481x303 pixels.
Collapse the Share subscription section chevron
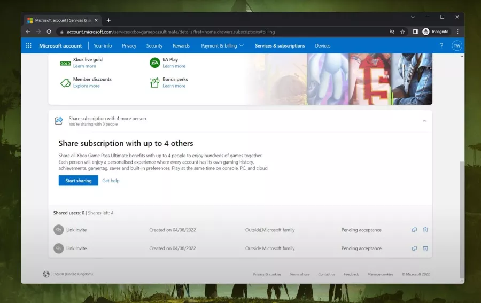tap(424, 121)
